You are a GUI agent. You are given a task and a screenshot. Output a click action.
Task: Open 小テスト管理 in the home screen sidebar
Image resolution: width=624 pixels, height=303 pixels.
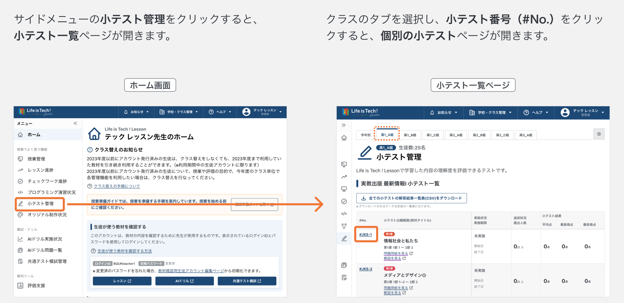click(x=40, y=204)
